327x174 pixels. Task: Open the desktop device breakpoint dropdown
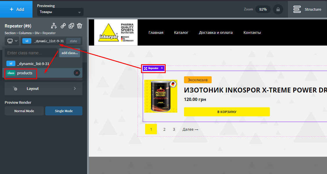[12, 41]
